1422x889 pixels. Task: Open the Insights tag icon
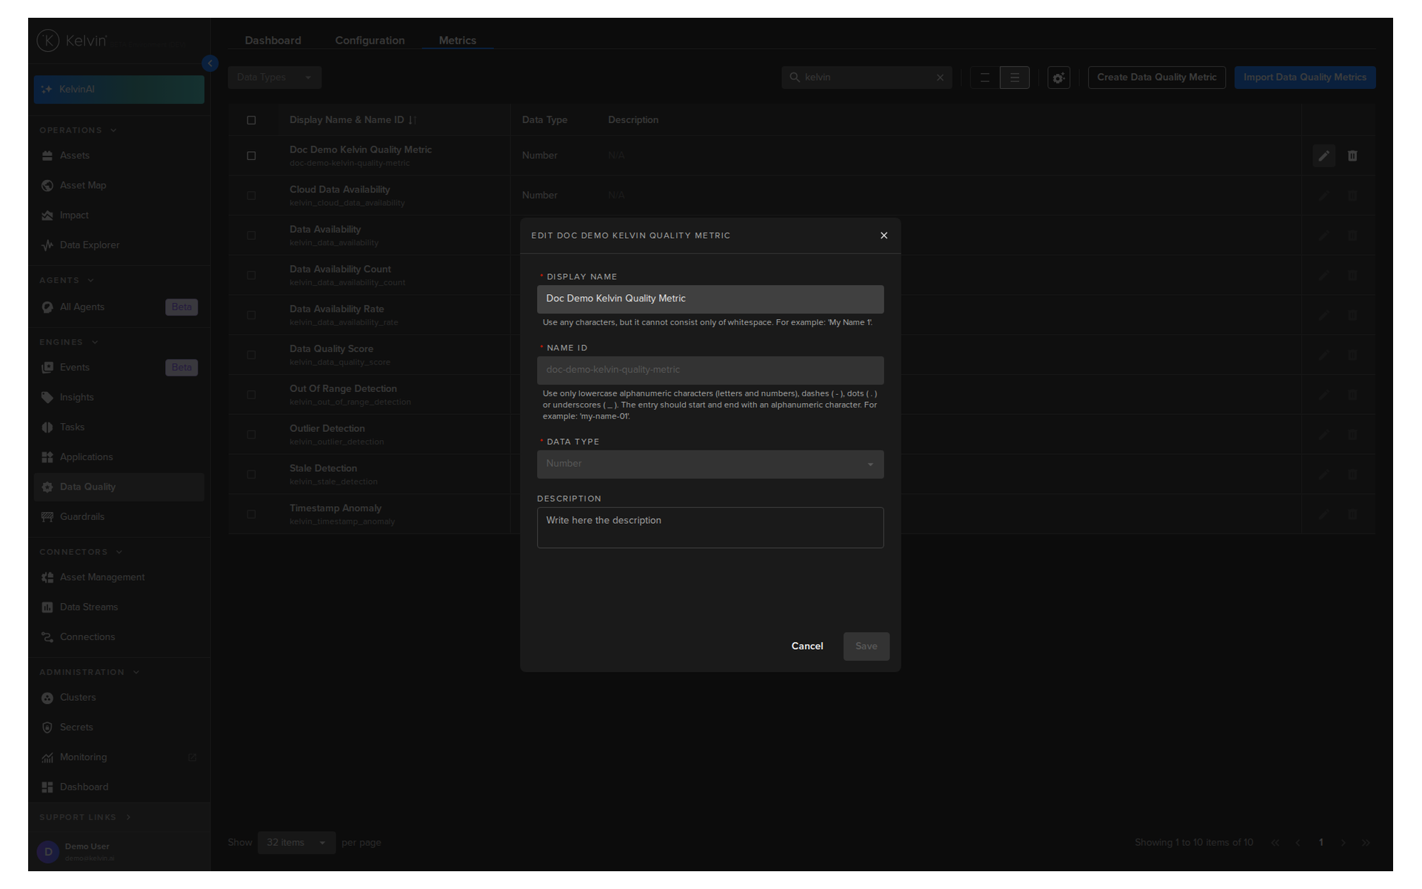tap(47, 398)
